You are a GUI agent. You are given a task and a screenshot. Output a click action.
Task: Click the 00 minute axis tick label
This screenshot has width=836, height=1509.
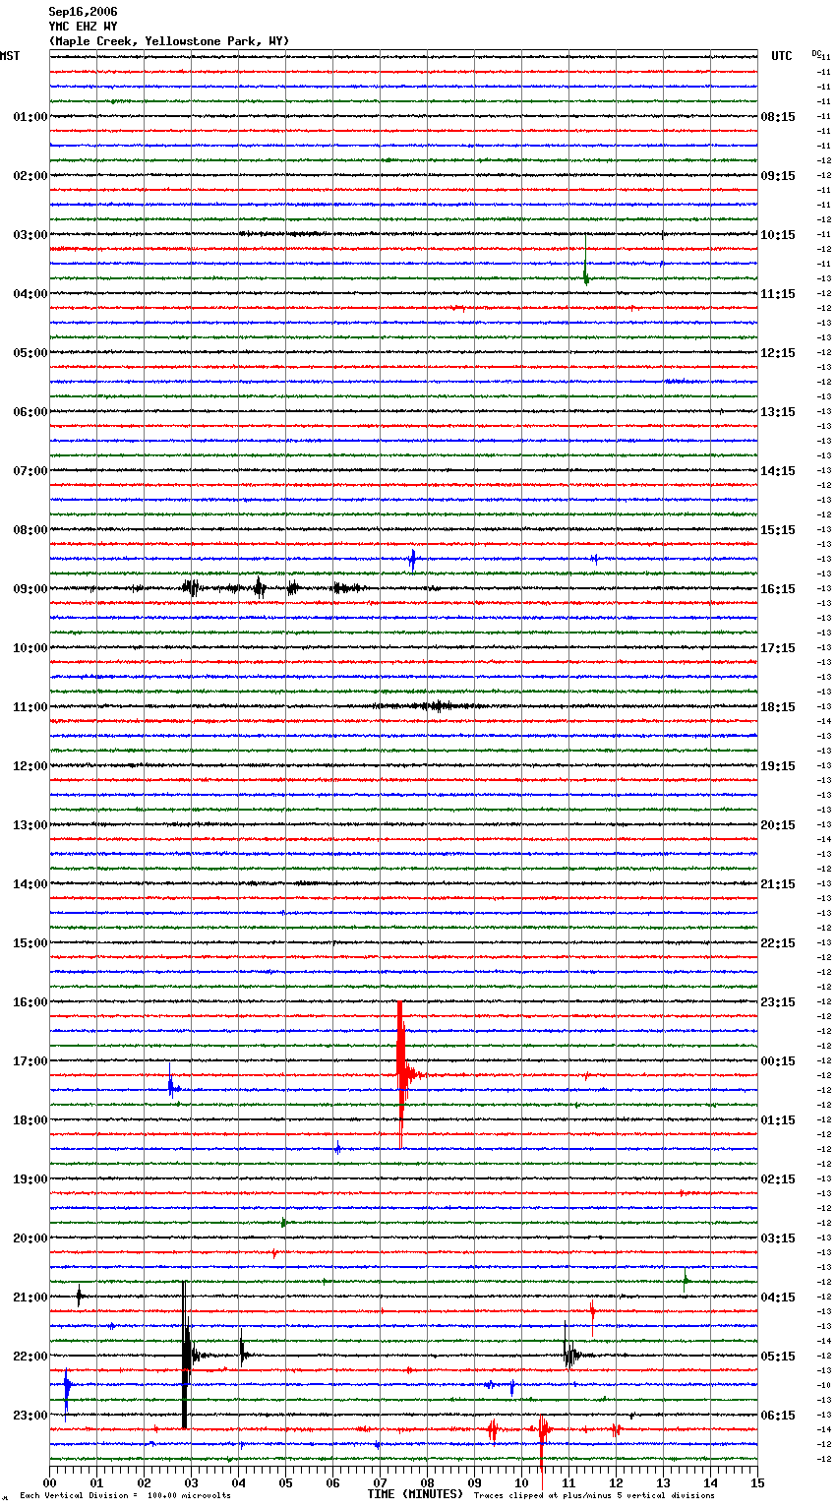(x=49, y=1483)
